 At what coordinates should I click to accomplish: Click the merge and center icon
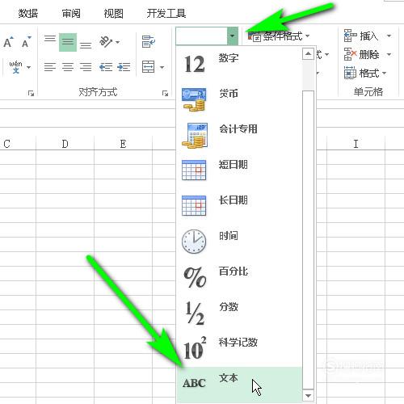(149, 66)
